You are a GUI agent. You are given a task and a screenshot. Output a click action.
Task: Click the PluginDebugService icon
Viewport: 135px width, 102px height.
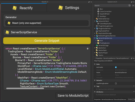(x=97, y=26)
